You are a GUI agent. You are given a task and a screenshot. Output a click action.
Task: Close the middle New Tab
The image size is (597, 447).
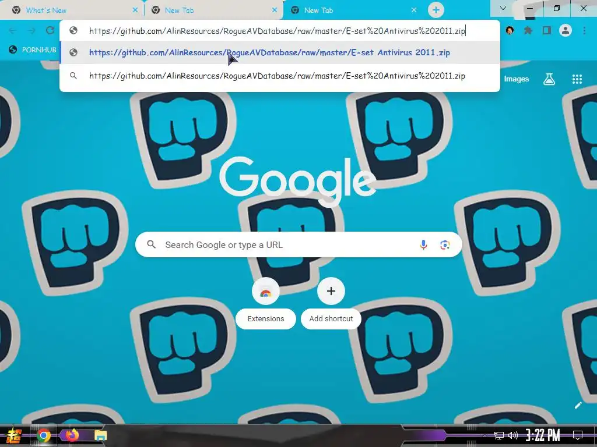(x=275, y=10)
